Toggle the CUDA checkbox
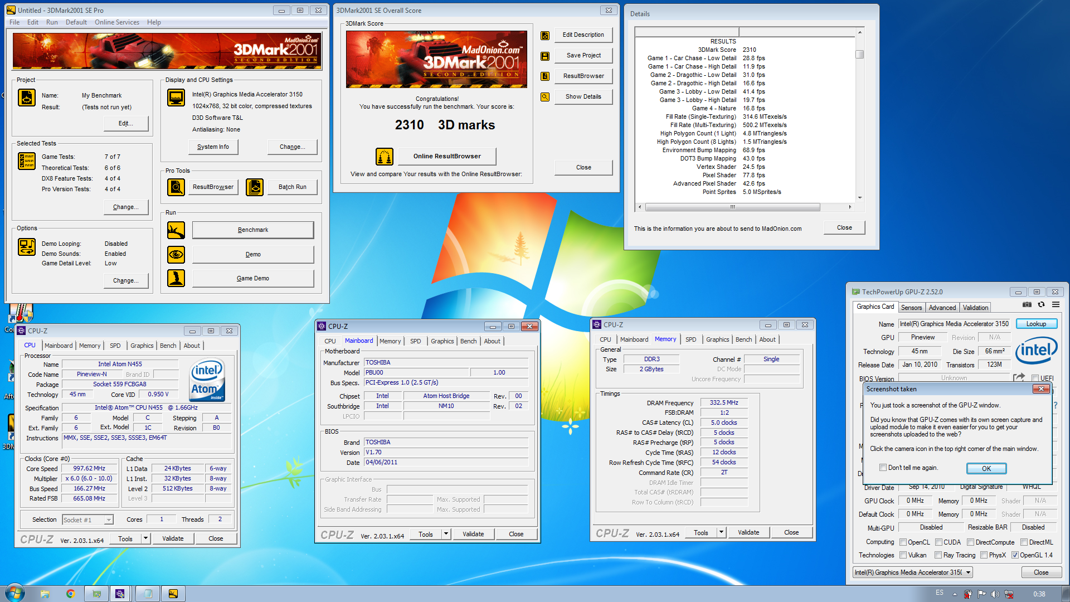Image resolution: width=1070 pixels, height=602 pixels. 939,542
